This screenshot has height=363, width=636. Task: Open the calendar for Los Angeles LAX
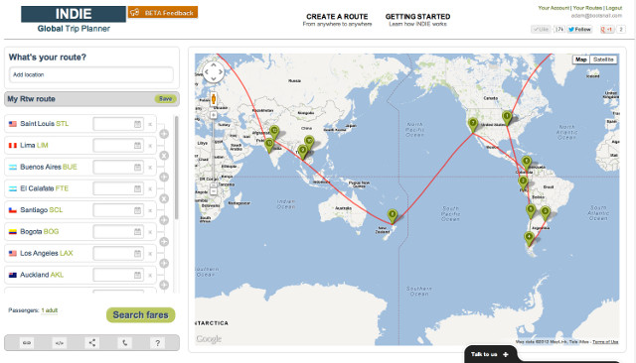[137, 253]
